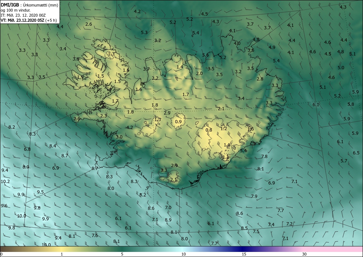Click the subtitle "og 100 m vindur."
363x257 pixels.
click(16, 10)
